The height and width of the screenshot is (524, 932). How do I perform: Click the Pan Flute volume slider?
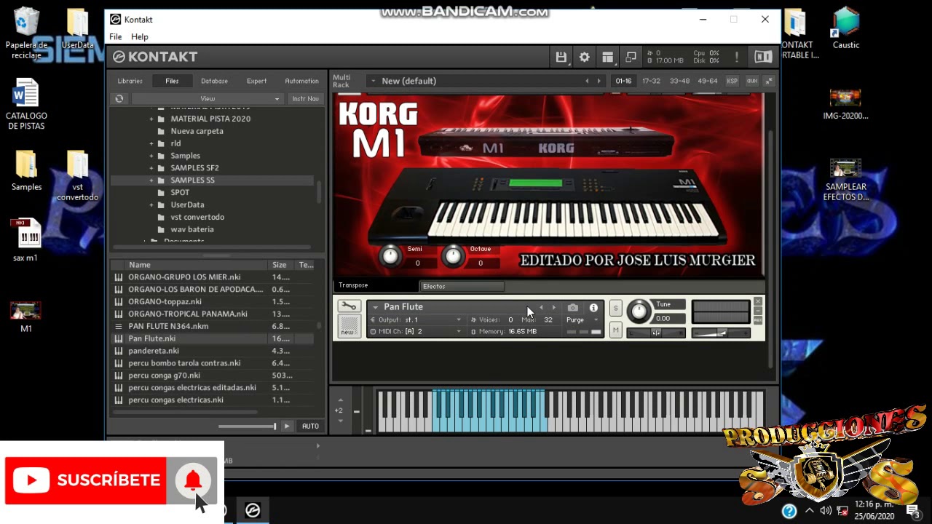pos(720,333)
